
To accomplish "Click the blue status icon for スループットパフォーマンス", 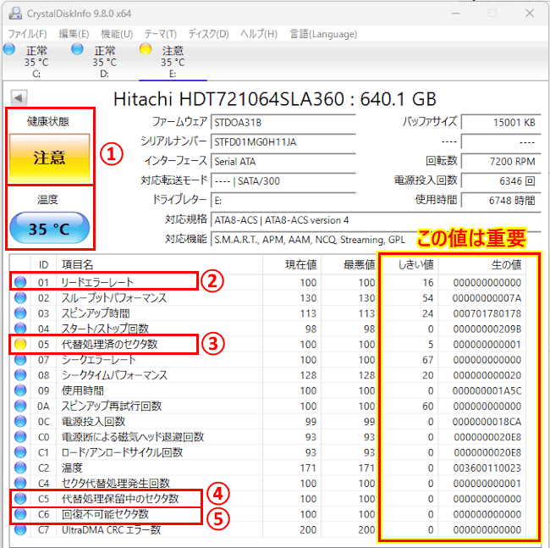I will 20,297.
